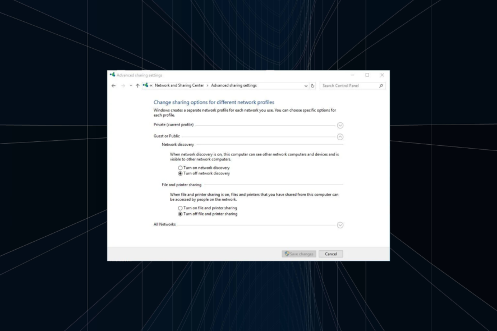Click the Cancel button

tap(330, 254)
